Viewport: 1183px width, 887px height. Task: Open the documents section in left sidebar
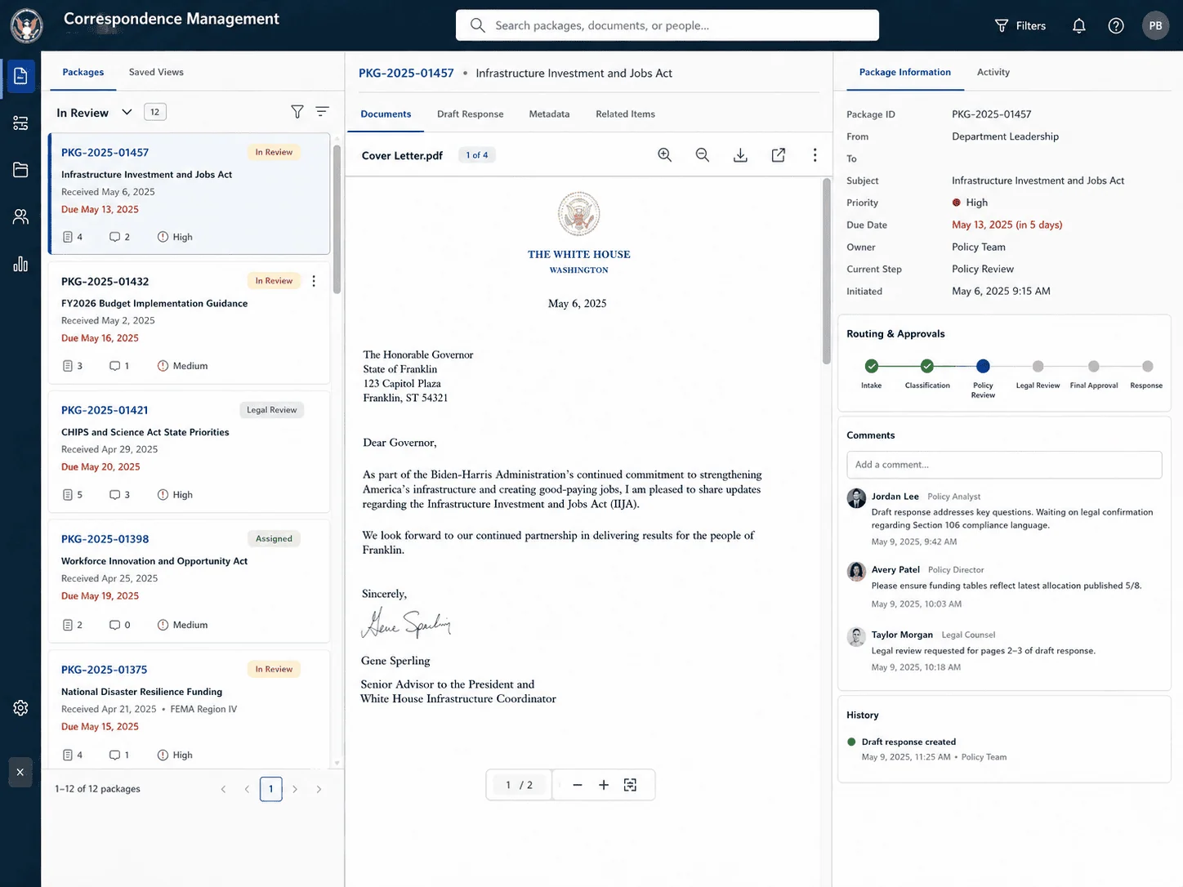(x=20, y=77)
